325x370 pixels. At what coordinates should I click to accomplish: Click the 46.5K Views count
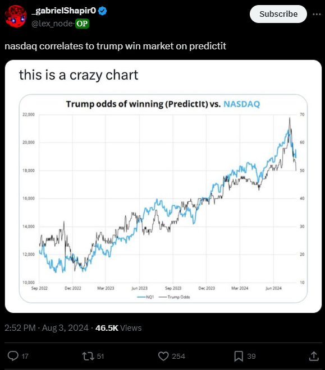(x=118, y=328)
